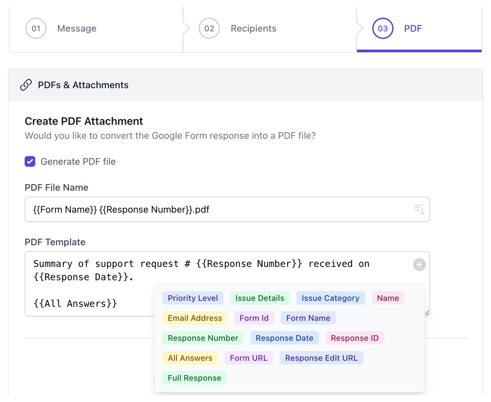491x402 pixels.
Task: Click inside the PDF File Name input
Action: click(200, 209)
